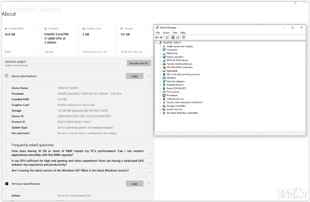Click the Display adapters device icon

[x=164, y=57]
